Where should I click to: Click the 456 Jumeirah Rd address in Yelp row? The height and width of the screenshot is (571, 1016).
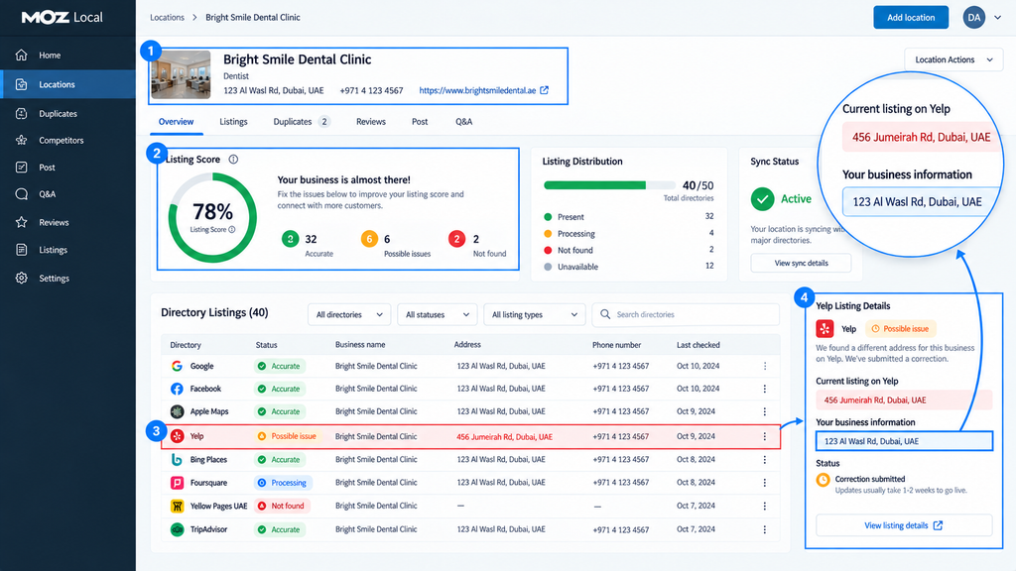point(504,437)
